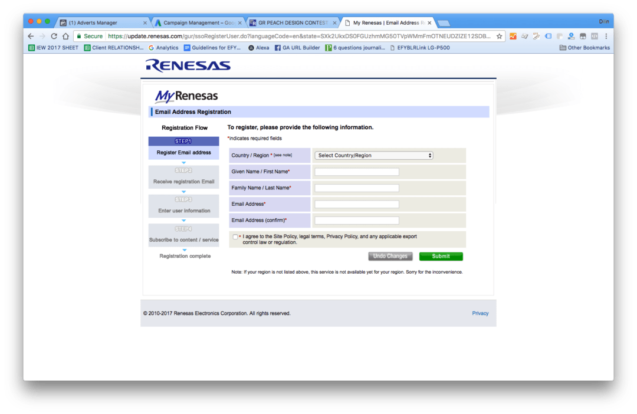Open the GA URL Builder bookmark

pyautogui.click(x=297, y=48)
